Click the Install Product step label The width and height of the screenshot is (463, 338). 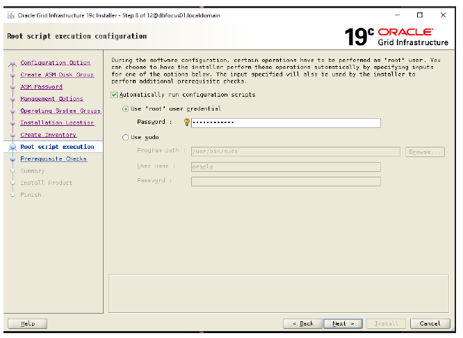point(47,183)
